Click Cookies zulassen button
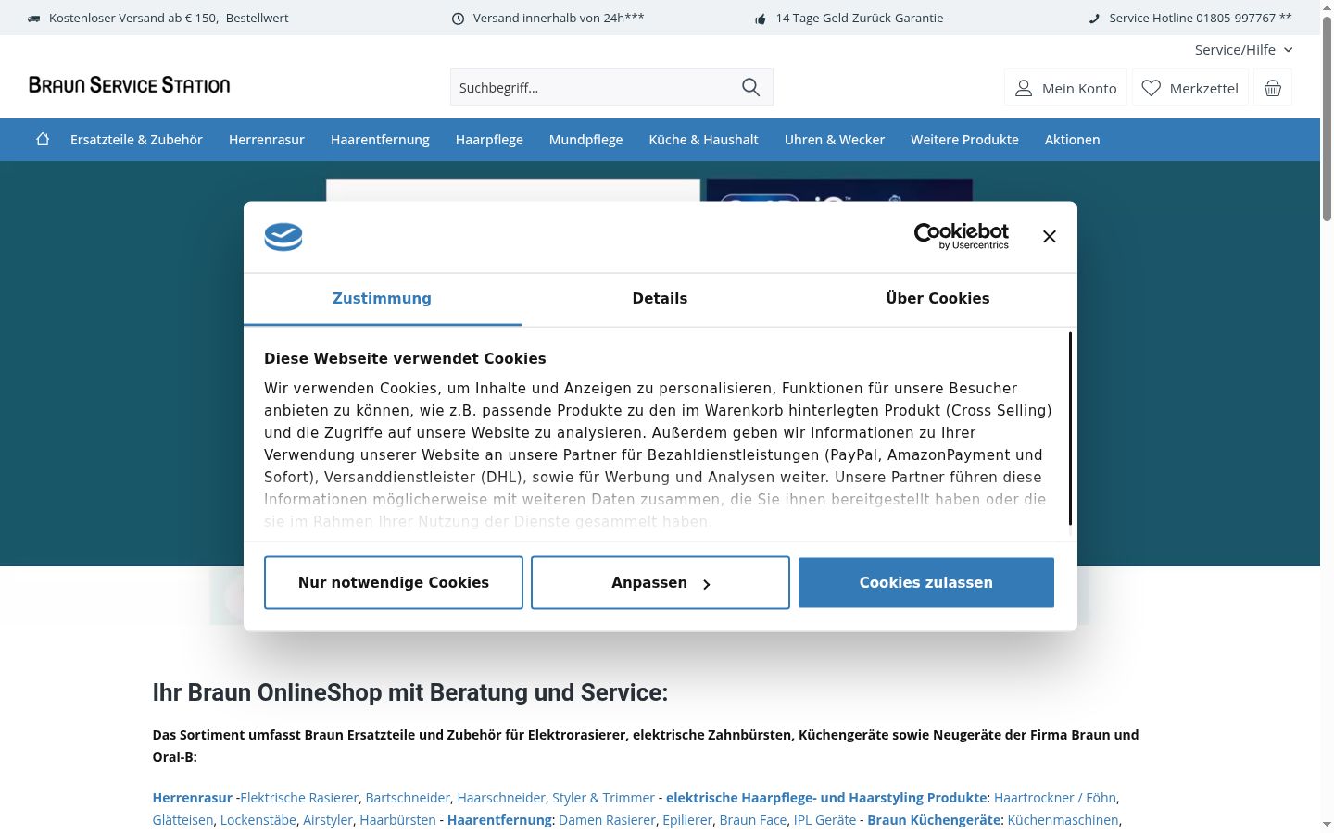The image size is (1334, 833). 926,582
